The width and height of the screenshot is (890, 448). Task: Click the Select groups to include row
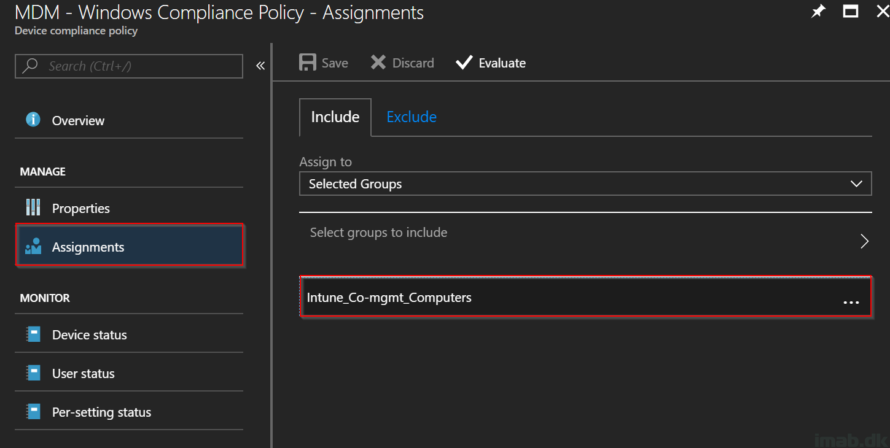(585, 241)
